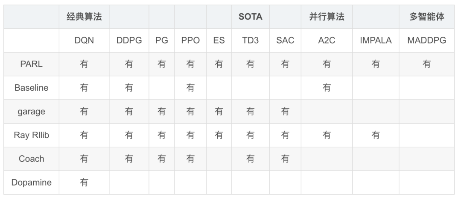This screenshot has height=201, width=461.
Task: Click the Ray Rllib row label
Action: coord(32,135)
